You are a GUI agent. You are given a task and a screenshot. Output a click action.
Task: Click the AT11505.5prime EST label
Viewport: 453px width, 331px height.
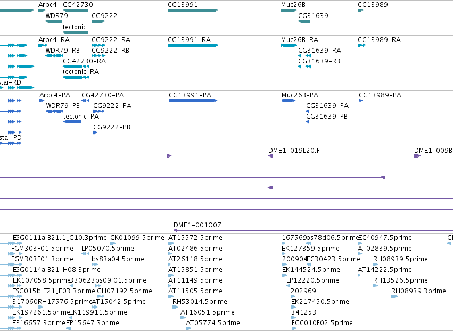coord(195,291)
